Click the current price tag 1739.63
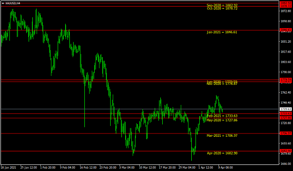 pyautogui.click(x=285, y=109)
